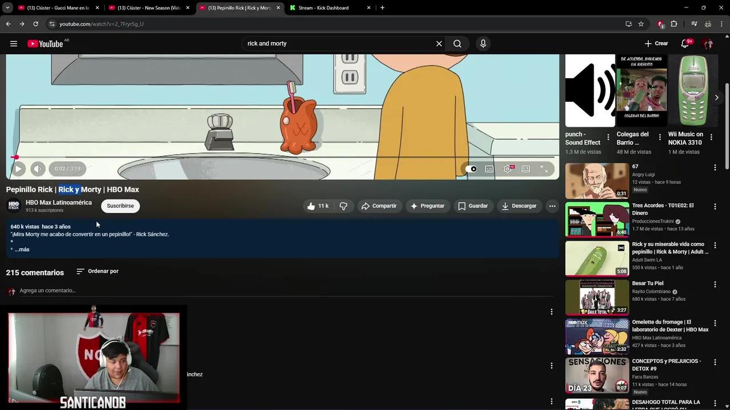The height and width of the screenshot is (410, 730).
Task: Open Besar Tu Piel thumbnail
Action: (597, 298)
